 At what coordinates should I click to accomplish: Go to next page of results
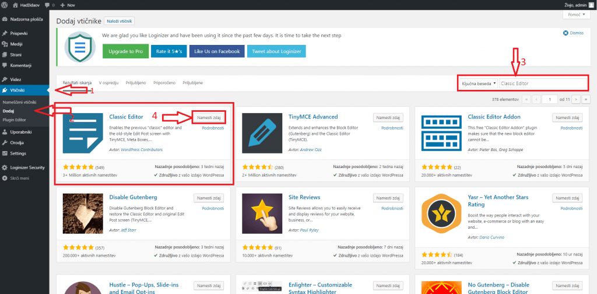[x=577, y=99]
